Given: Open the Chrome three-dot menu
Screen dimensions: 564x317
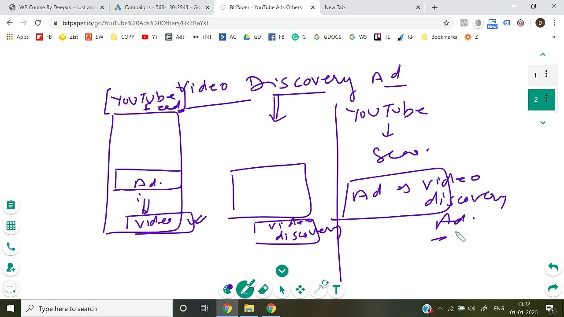Looking at the screenshot, I should (x=554, y=23).
